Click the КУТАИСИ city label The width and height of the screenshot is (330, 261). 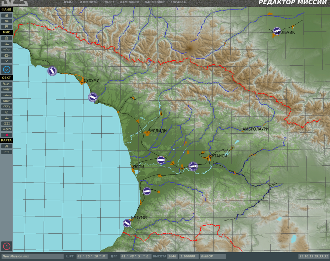tap(218, 156)
